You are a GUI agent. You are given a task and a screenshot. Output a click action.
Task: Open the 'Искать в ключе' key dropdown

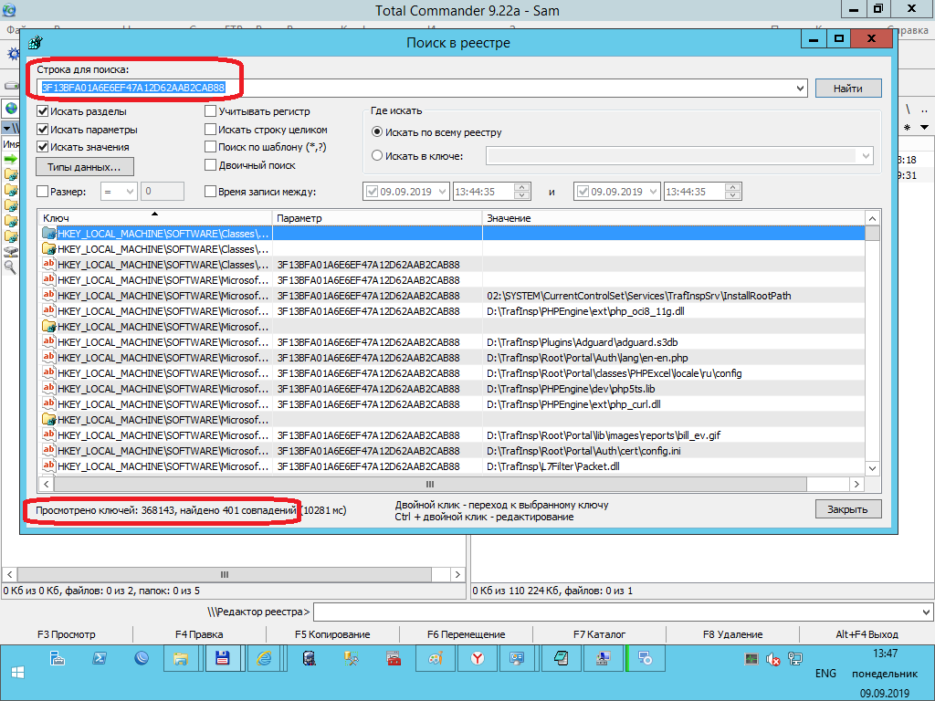(x=866, y=156)
